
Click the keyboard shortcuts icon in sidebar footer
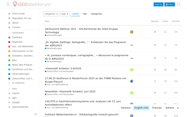36,114
